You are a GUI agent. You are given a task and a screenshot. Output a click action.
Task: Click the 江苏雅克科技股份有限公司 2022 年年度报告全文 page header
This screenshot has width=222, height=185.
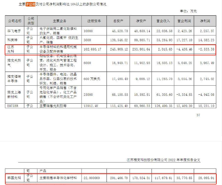[163, 160]
